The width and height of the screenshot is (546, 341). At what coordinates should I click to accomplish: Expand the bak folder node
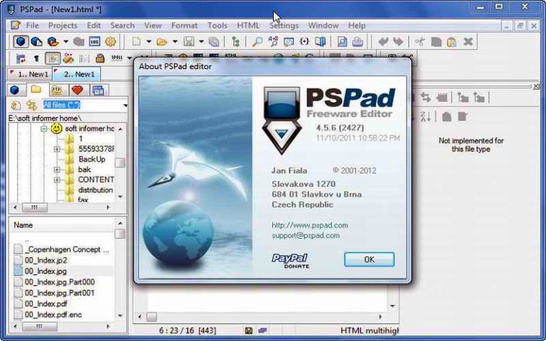[57, 170]
